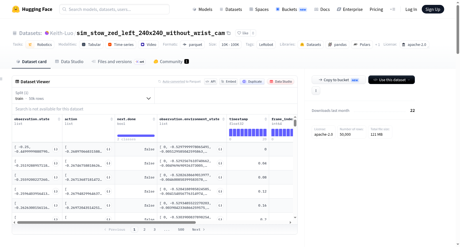Open Spaces in the top navigation
Screen dimensions: 460x247
coord(259,9)
